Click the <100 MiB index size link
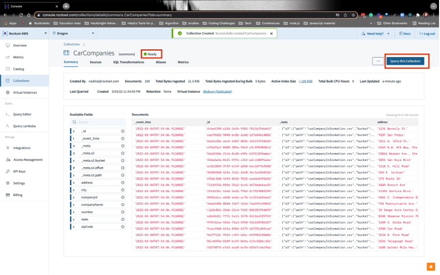This screenshot has height=275, width=440. click(x=305, y=81)
